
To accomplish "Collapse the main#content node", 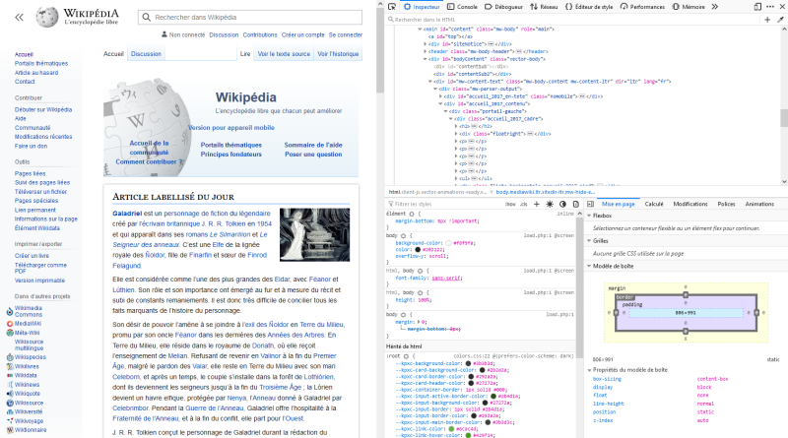I will (x=420, y=30).
